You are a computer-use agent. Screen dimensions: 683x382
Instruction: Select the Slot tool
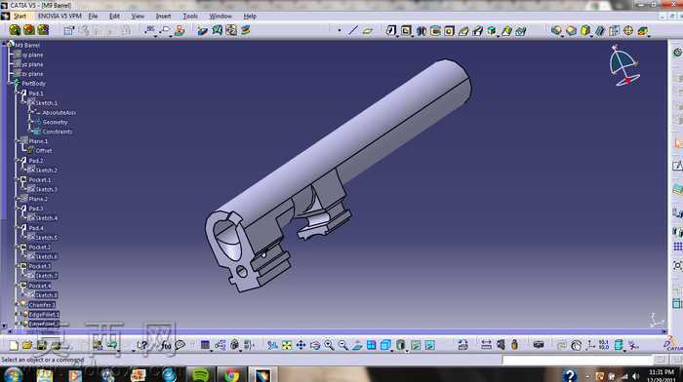[x=478, y=31]
